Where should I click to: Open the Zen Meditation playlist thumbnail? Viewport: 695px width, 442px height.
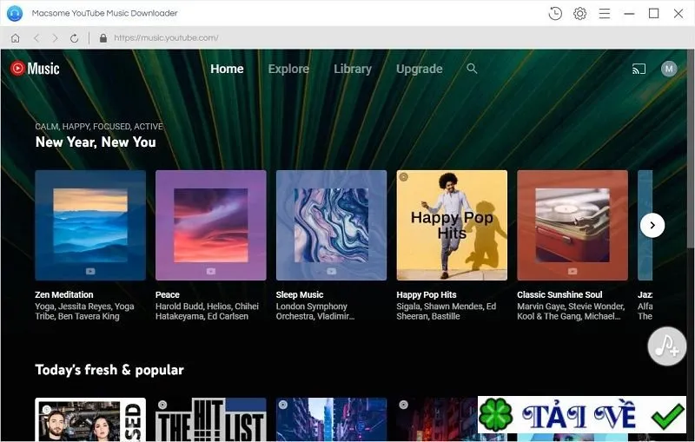[90, 225]
